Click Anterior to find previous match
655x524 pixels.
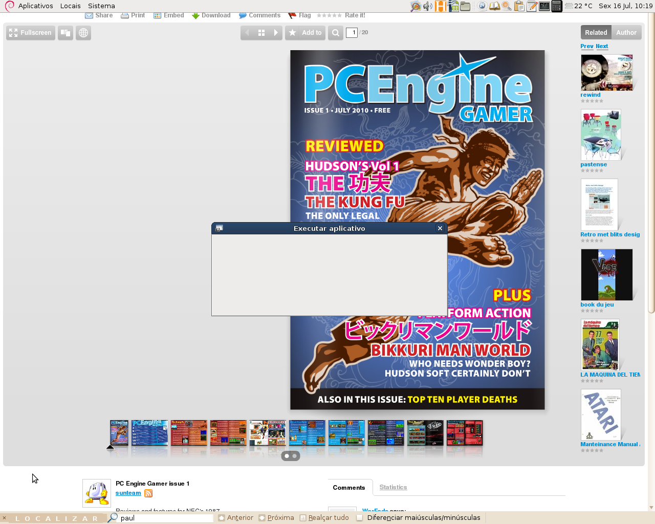(x=236, y=518)
